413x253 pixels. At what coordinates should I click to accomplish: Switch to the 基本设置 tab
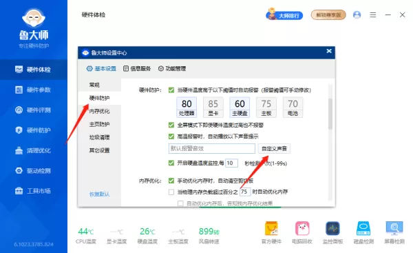click(101, 68)
